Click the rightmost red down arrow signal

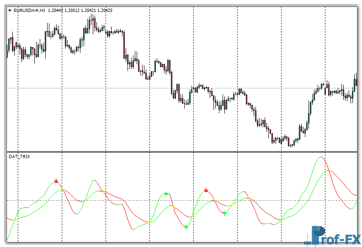click(206, 190)
